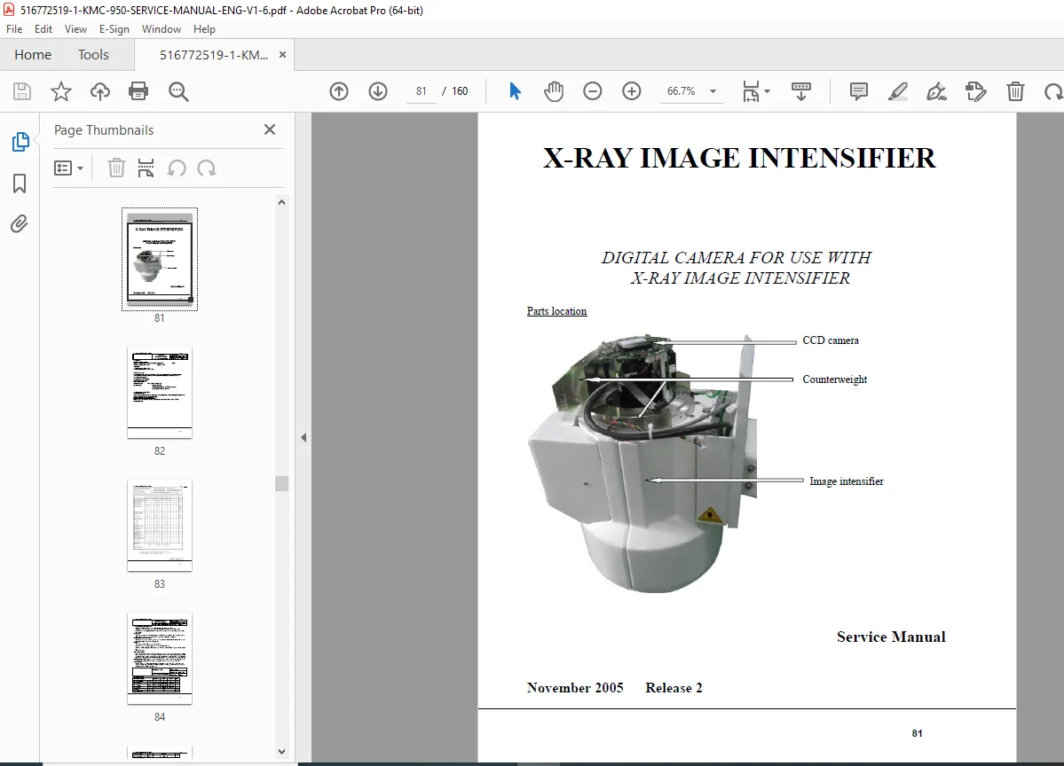The width and height of the screenshot is (1064, 766).
Task: Click 'X-RAY IMAGE INTENSIFIER' page title
Action: pos(739,158)
